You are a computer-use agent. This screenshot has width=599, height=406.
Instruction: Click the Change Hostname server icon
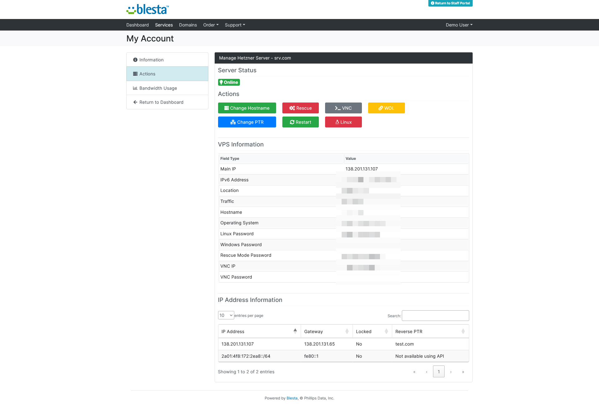tap(227, 108)
